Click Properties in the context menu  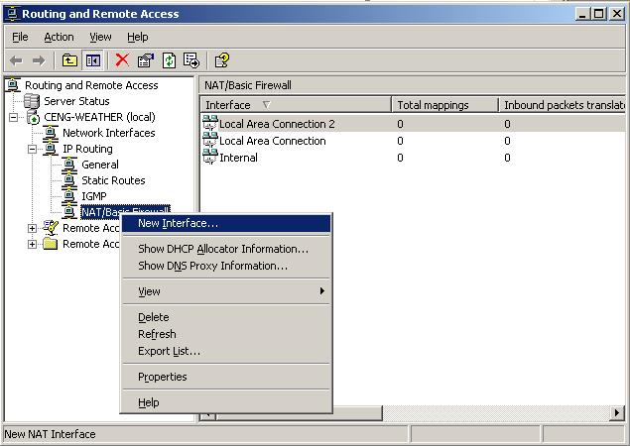(162, 377)
